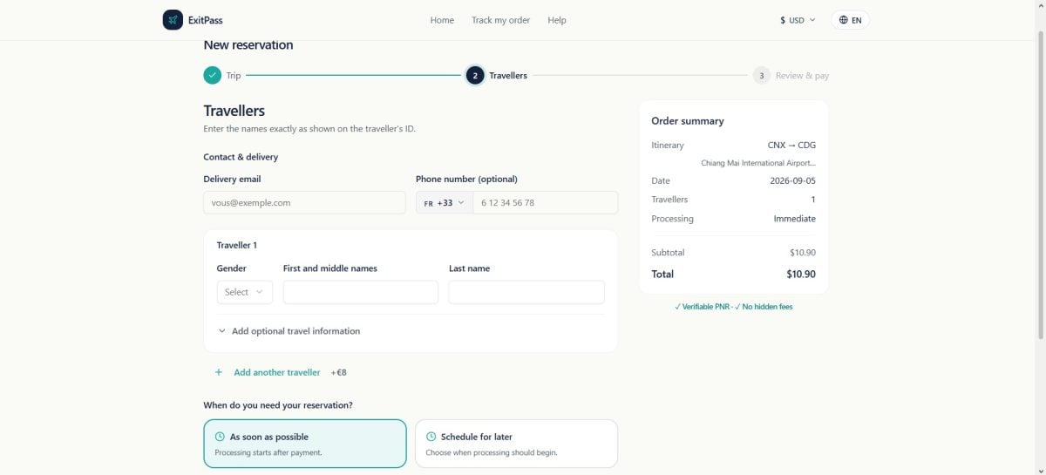Focus the Last name field

point(526,292)
